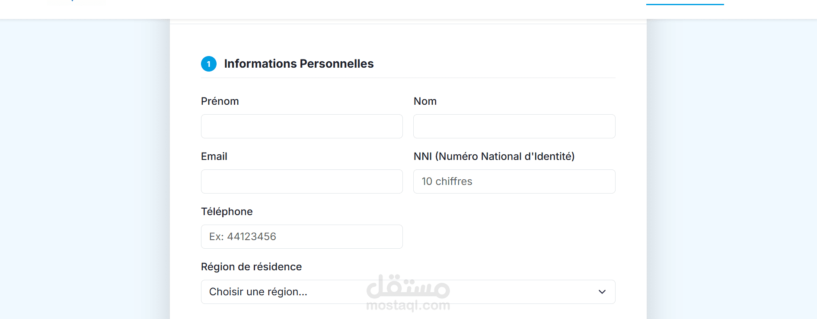This screenshot has width=817, height=319.
Task: Click the Téléphone label
Action: point(227,211)
